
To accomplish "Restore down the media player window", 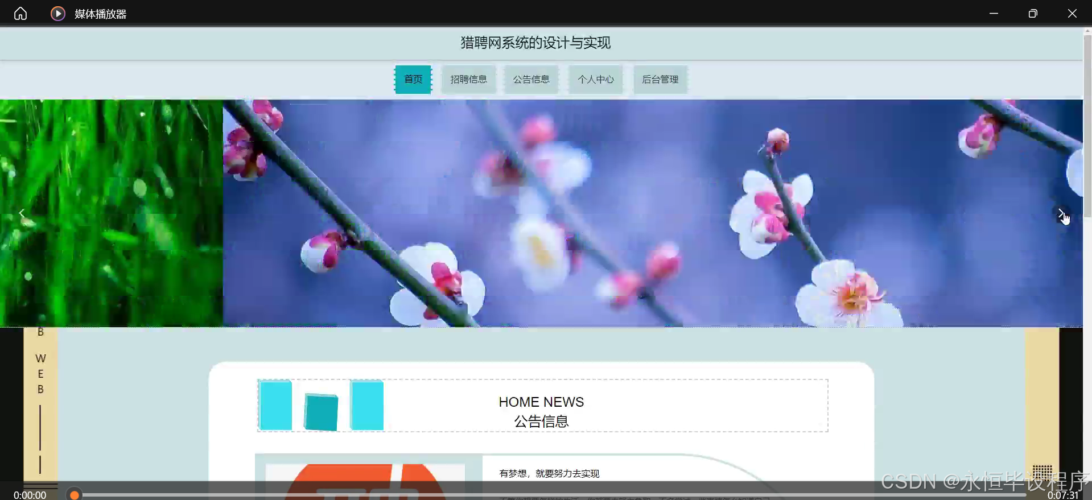I will (1033, 13).
